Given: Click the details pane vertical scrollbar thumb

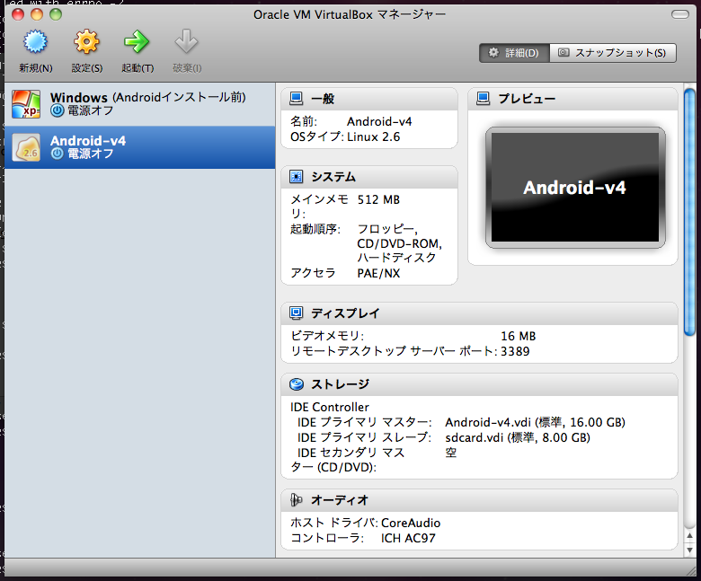Looking at the screenshot, I should pyautogui.click(x=689, y=212).
